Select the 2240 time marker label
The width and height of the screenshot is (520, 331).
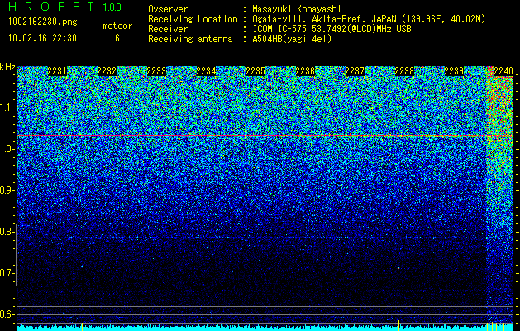503,71
